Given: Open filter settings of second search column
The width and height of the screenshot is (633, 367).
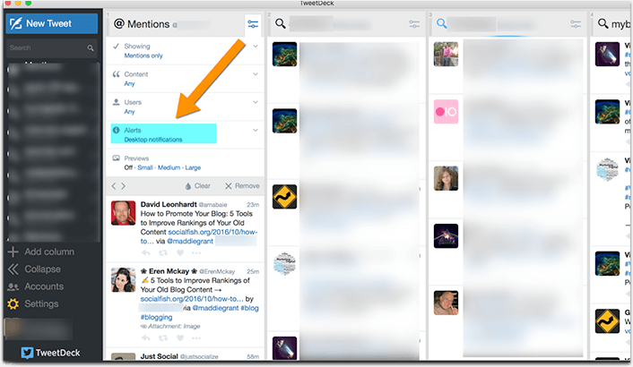Looking at the screenshot, I should point(414,24).
